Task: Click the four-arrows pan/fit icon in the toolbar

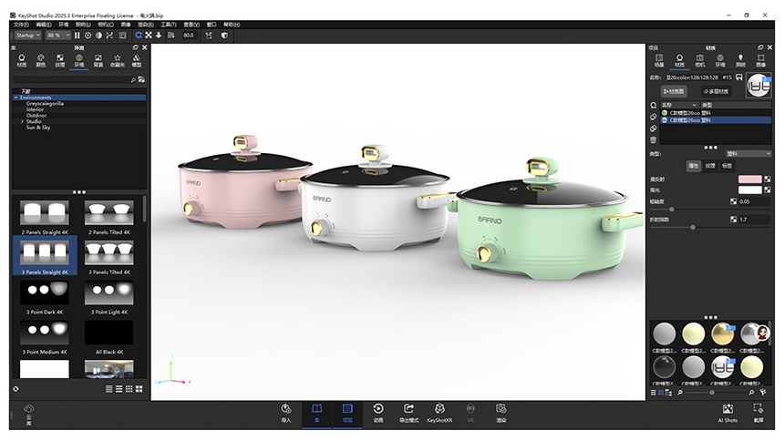Action: [149, 36]
